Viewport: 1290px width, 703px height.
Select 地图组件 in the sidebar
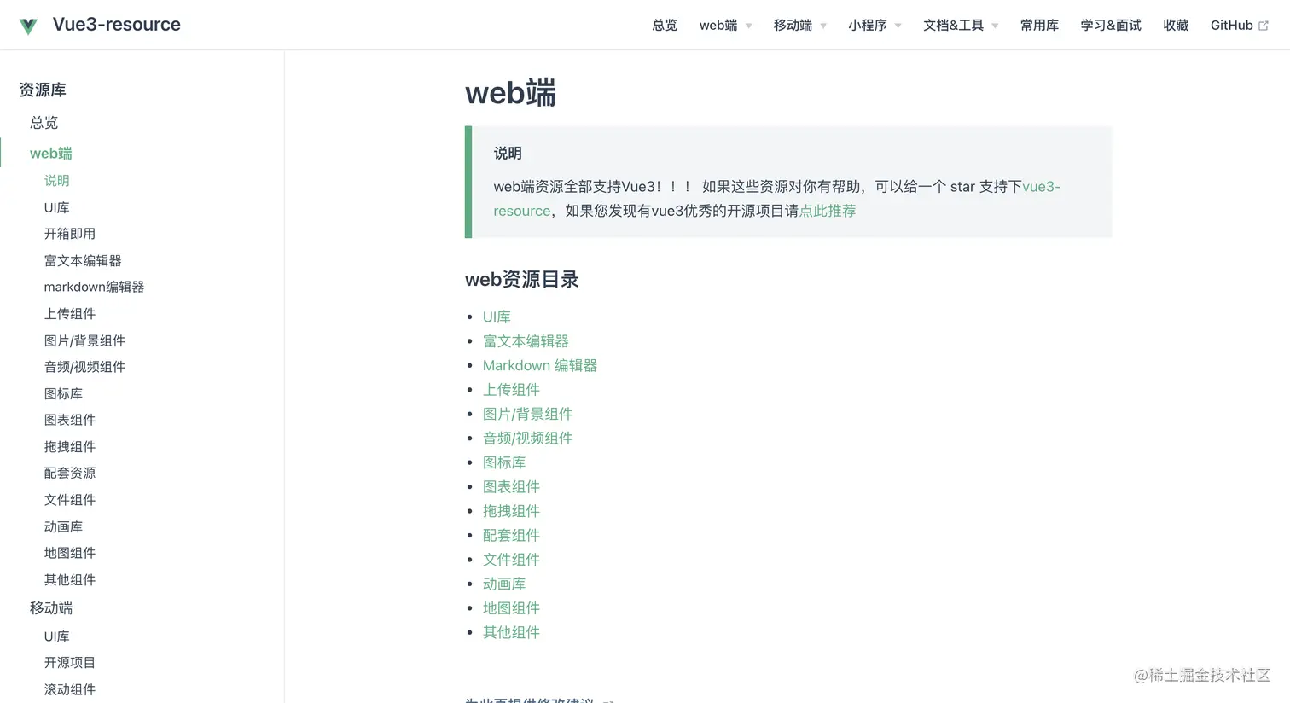70,553
